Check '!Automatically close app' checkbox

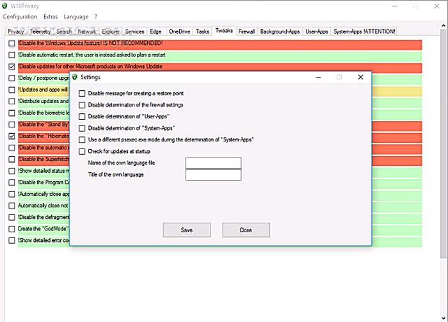point(12,194)
